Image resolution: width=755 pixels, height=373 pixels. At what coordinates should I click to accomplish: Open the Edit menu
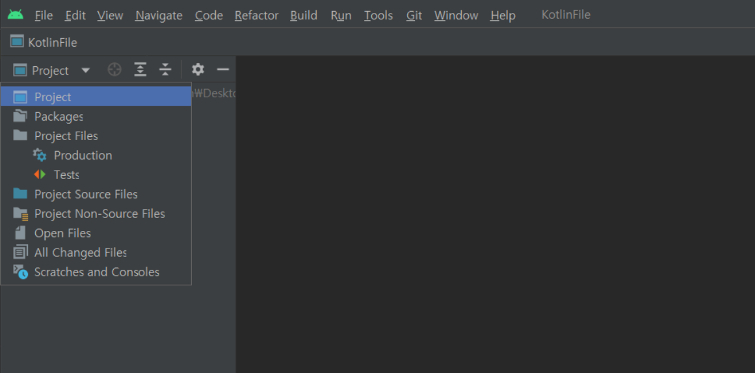[x=75, y=16]
